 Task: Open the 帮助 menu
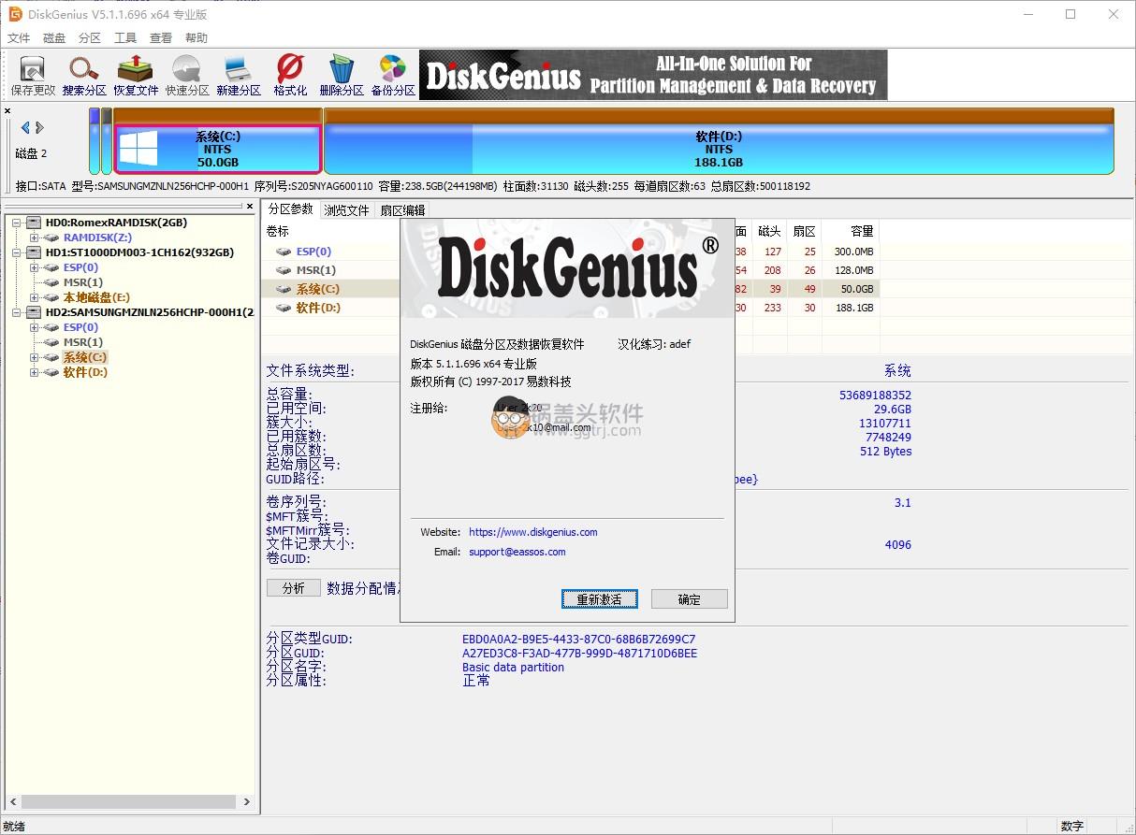197,38
